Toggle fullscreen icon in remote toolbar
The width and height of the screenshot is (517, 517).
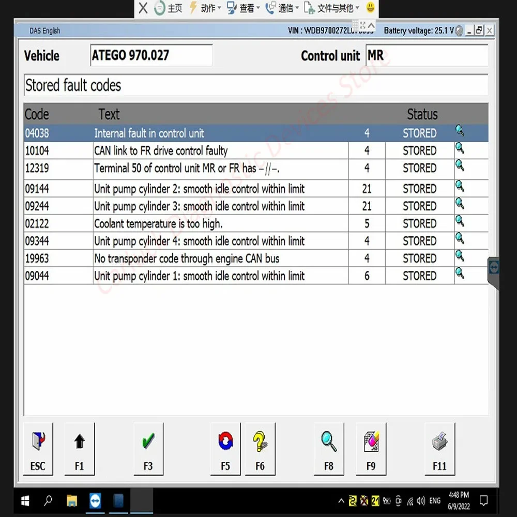point(363,25)
